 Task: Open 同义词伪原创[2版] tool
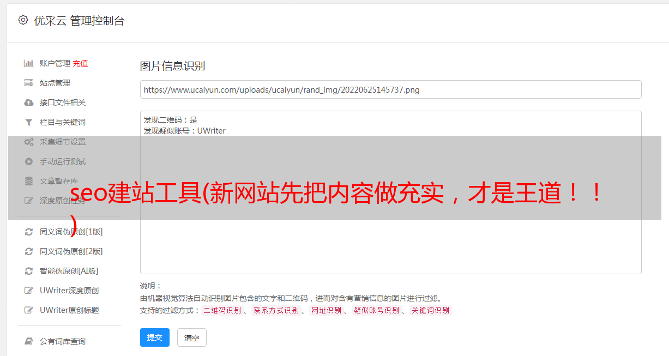(x=71, y=251)
